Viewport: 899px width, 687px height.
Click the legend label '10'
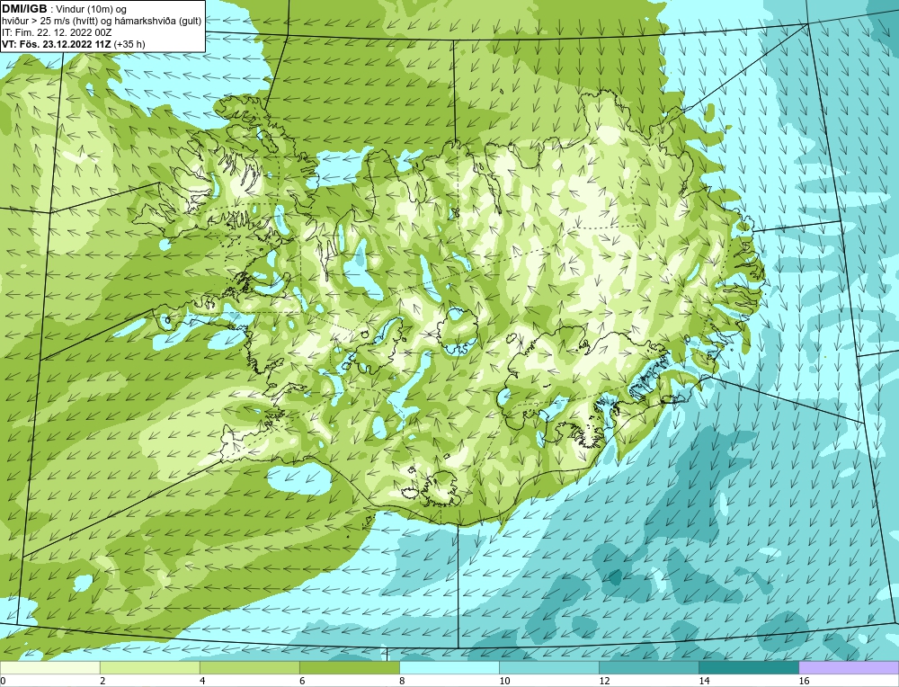[x=504, y=681]
